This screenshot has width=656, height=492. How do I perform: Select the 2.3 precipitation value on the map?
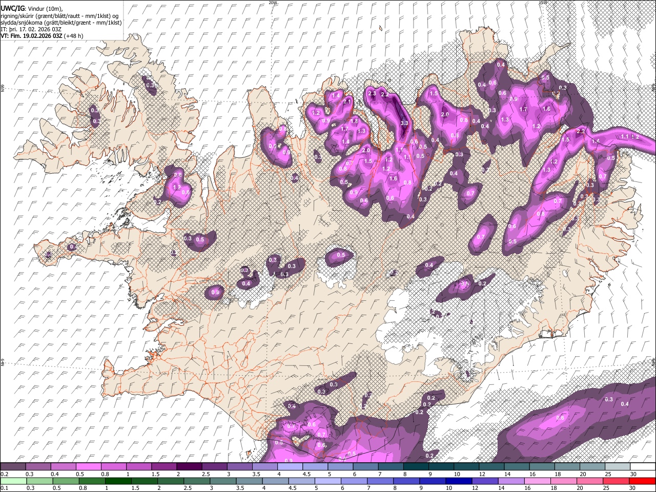coord(372,94)
